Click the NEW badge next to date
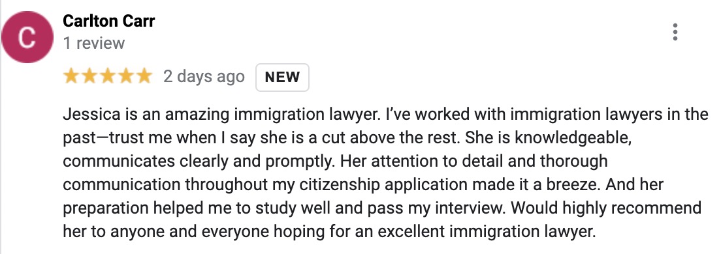 (282, 77)
